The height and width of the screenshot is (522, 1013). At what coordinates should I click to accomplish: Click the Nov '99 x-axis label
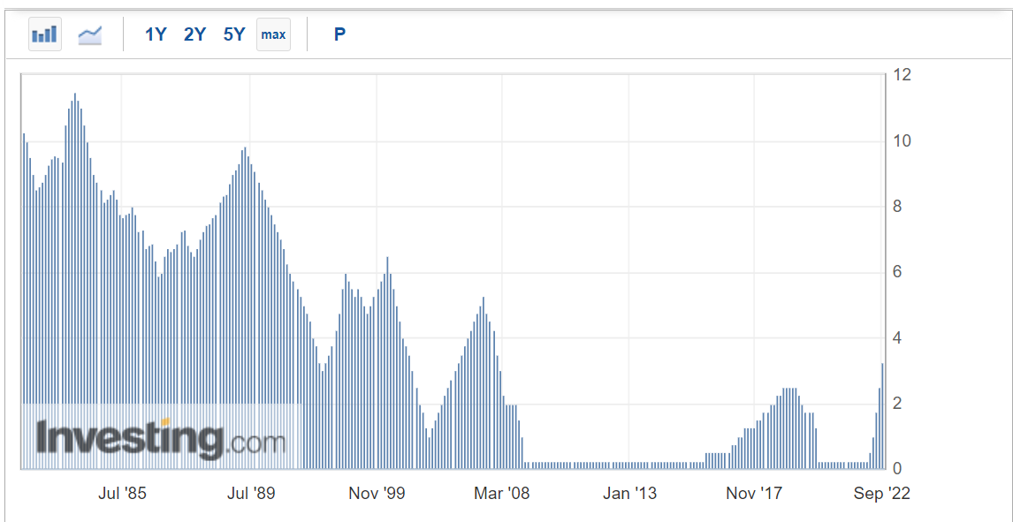click(x=377, y=494)
